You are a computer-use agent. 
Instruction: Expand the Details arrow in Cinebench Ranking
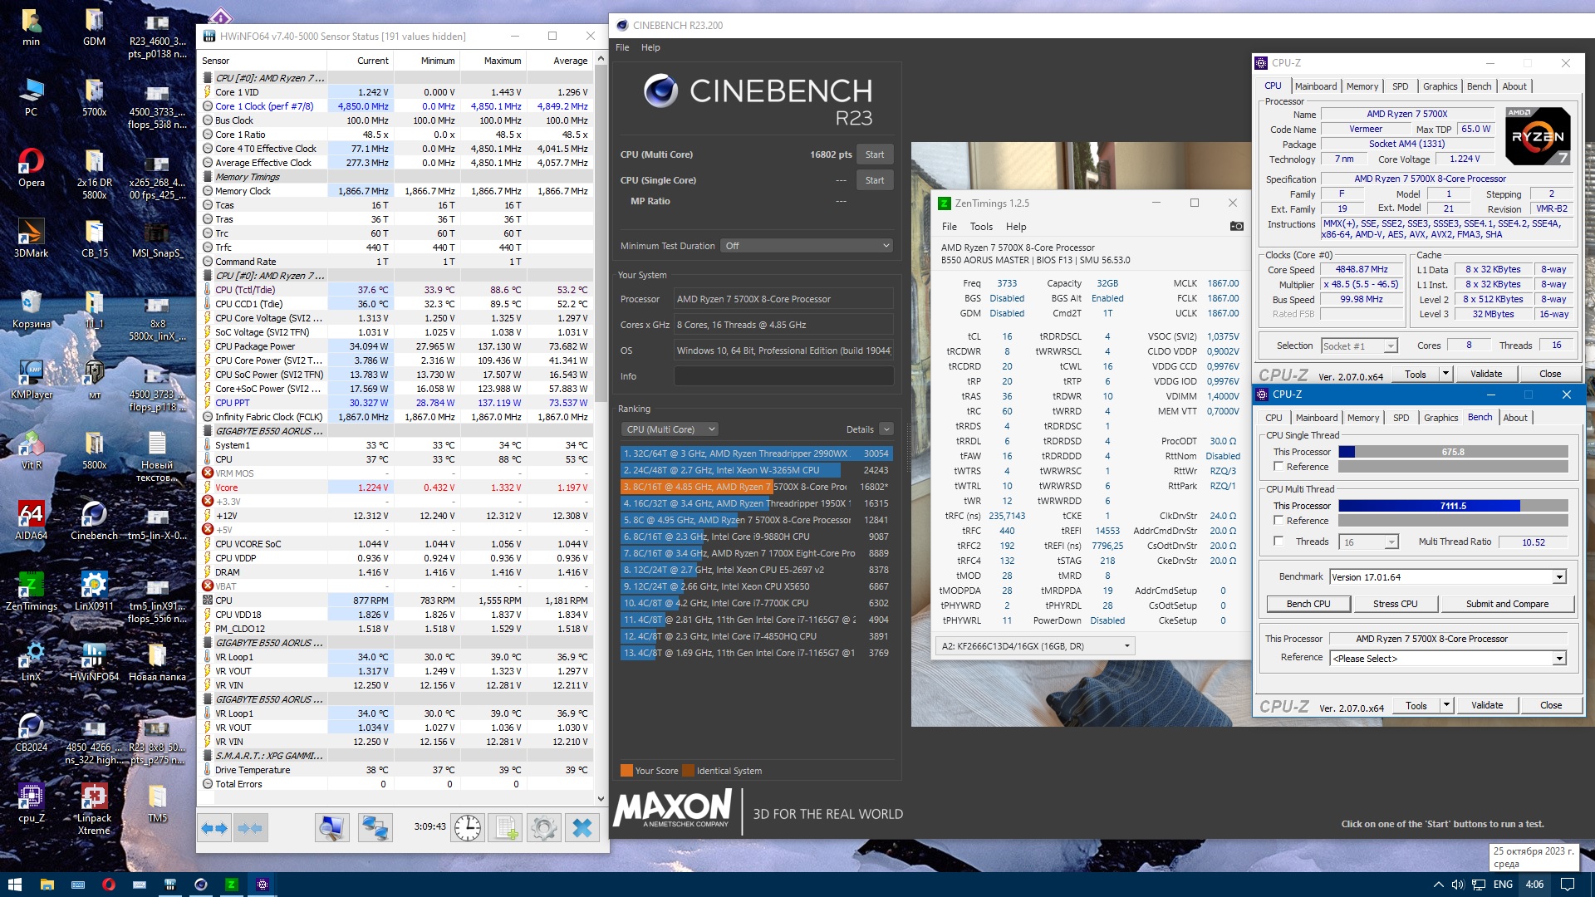point(886,429)
